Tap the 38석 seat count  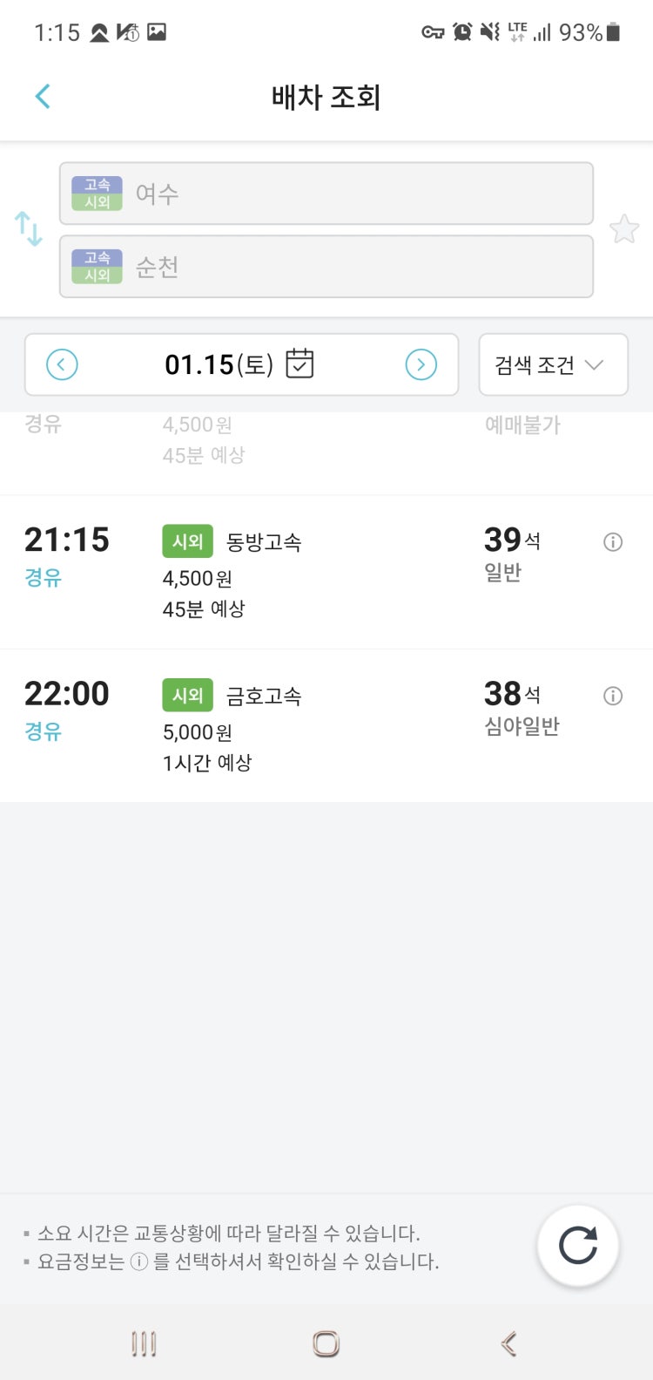(511, 695)
